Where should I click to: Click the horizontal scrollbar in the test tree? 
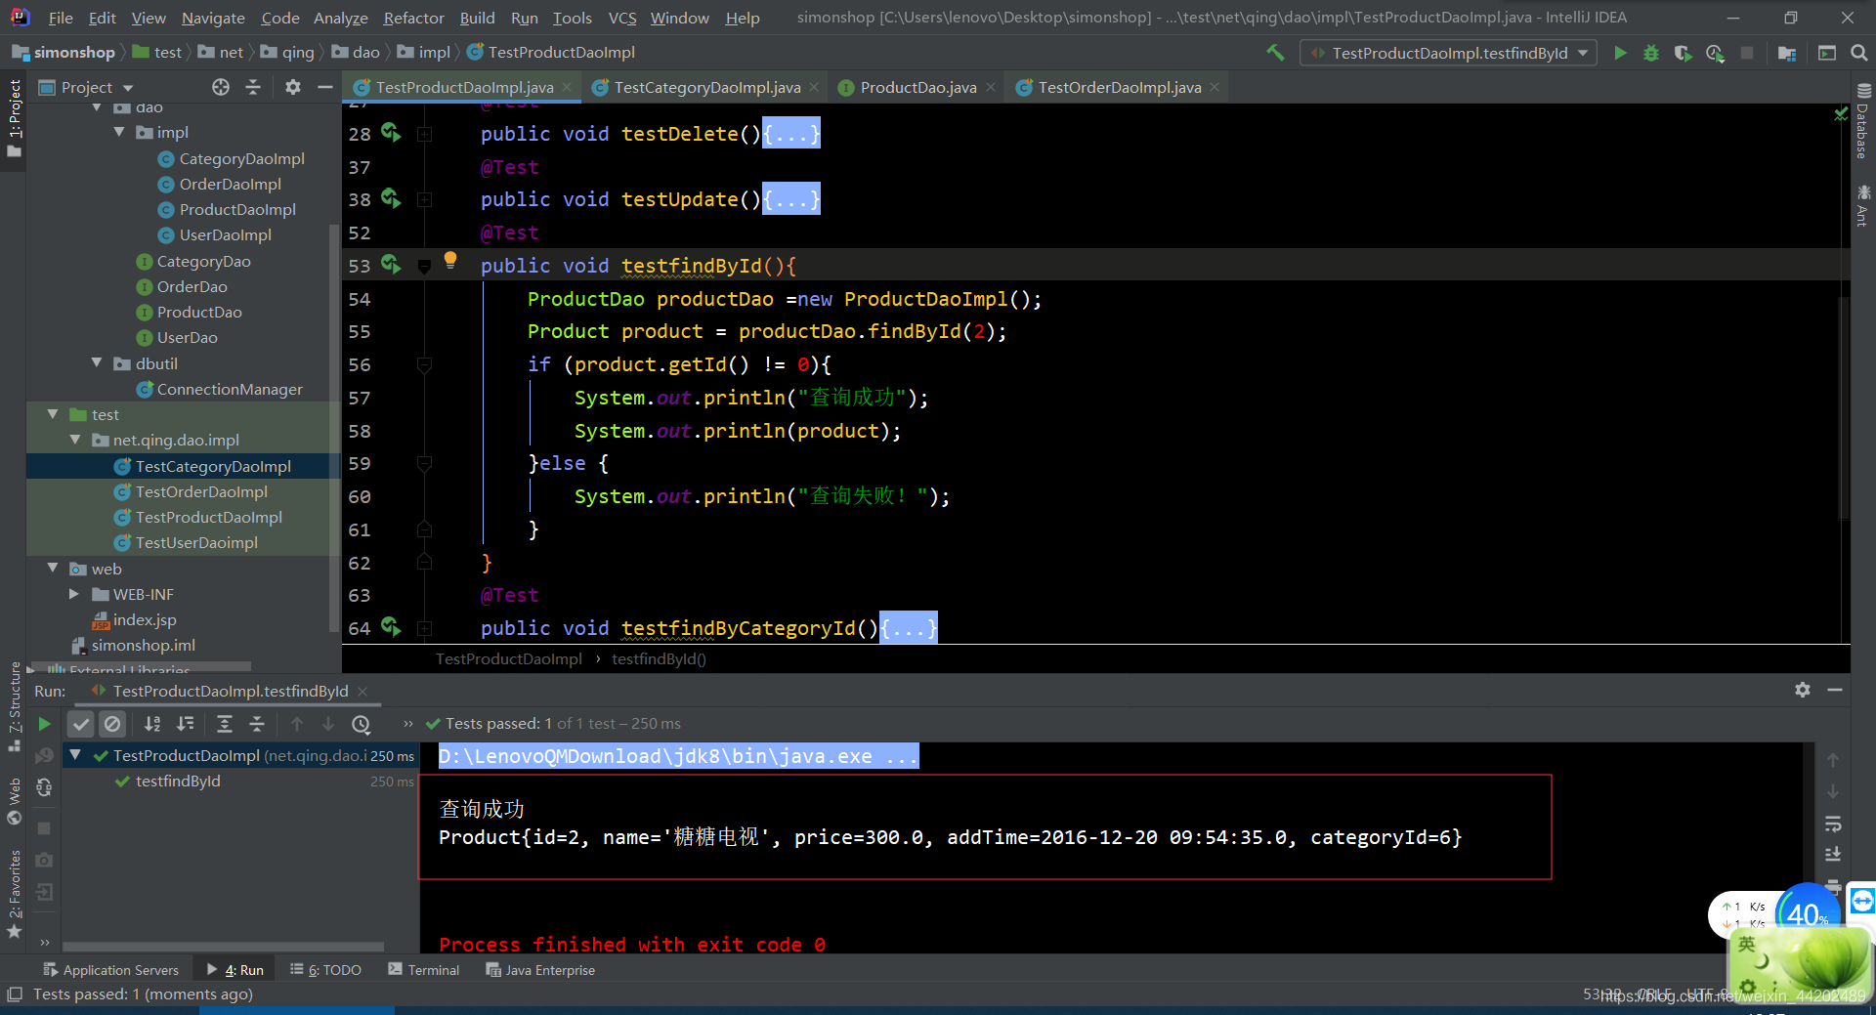coord(224,946)
